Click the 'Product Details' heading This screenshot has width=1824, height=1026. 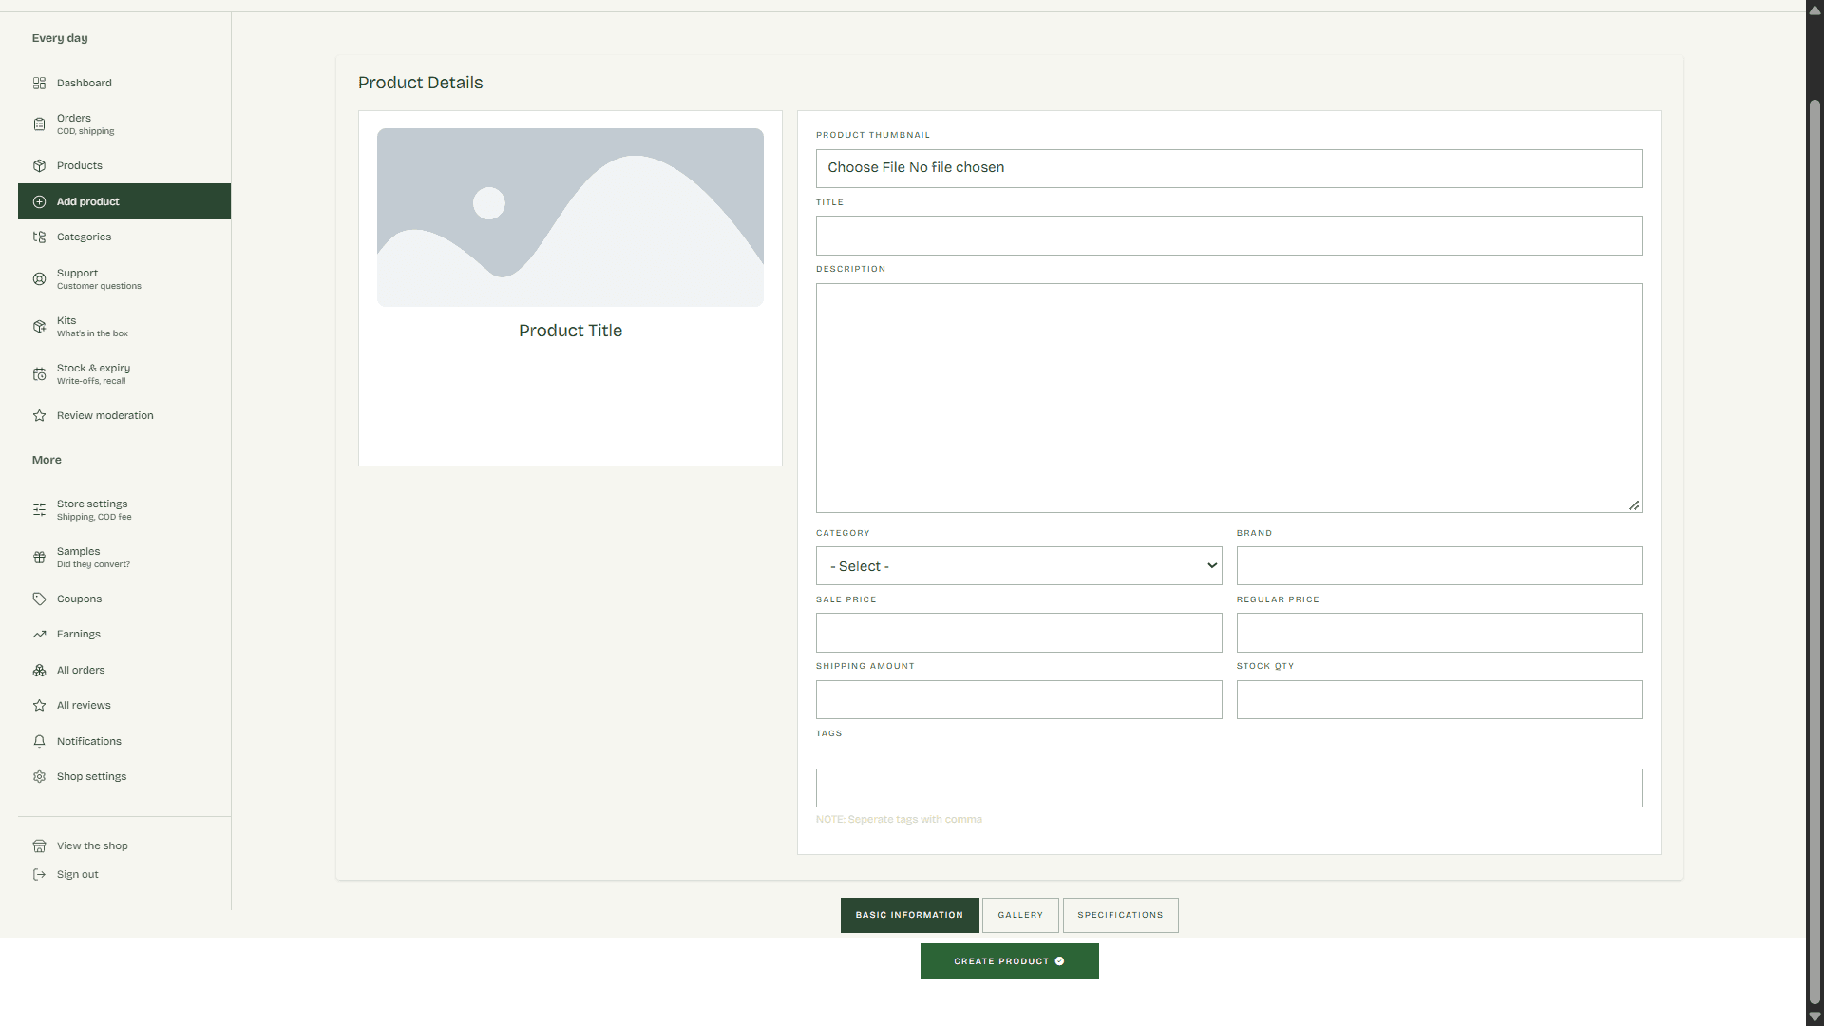point(420,83)
